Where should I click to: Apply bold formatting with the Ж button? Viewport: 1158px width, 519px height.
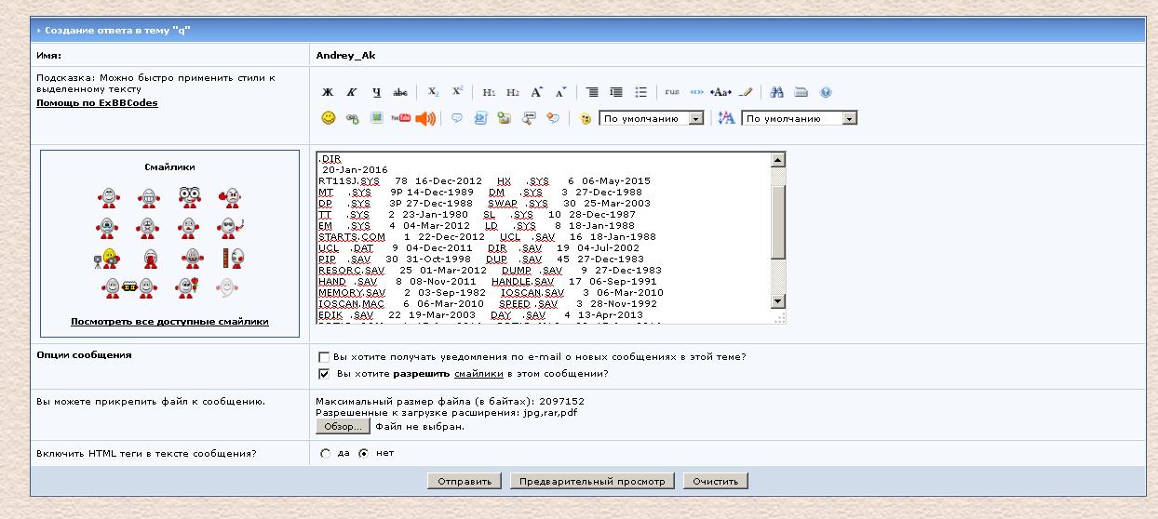point(328,93)
